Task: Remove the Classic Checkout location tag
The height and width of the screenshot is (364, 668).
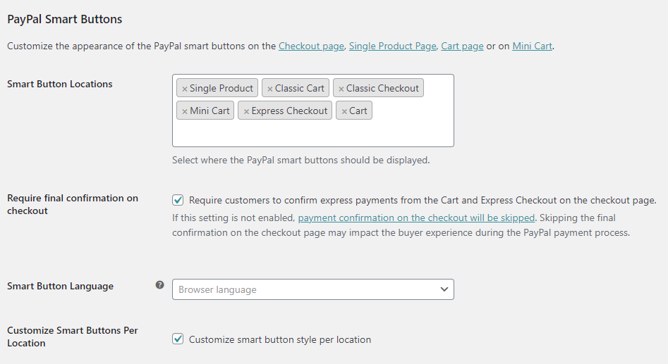Action: [x=341, y=89]
